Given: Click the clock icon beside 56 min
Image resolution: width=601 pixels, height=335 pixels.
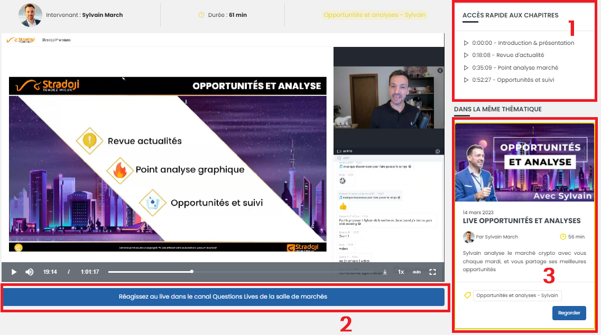Looking at the screenshot, I should (x=562, y=237).
